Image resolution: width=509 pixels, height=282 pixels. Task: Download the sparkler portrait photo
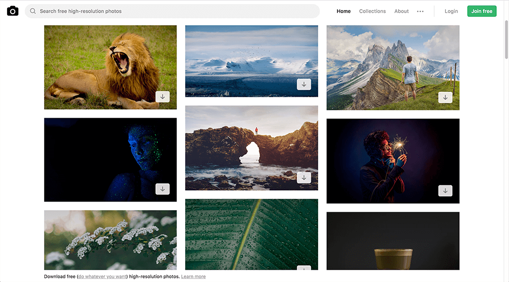pos(445,190)
